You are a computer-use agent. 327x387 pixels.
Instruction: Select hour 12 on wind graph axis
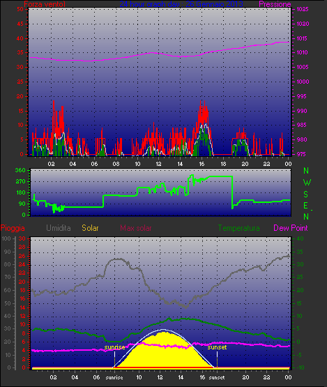coord(158,164)
